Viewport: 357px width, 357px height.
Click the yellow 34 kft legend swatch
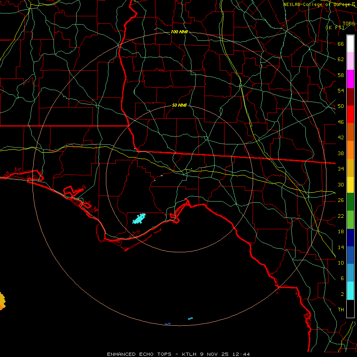tap(350, 185)
